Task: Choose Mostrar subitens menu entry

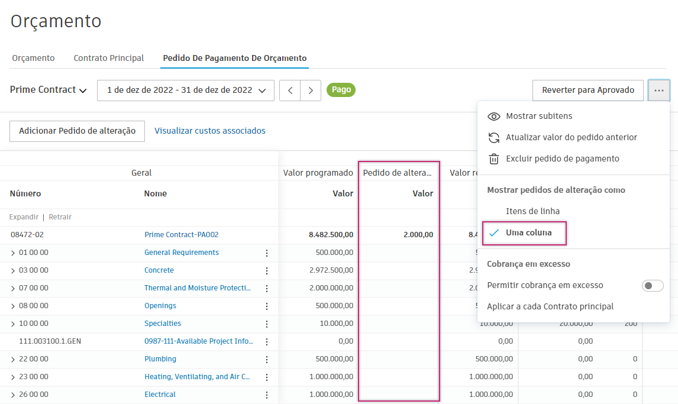Action: click(x=539, y=116)
